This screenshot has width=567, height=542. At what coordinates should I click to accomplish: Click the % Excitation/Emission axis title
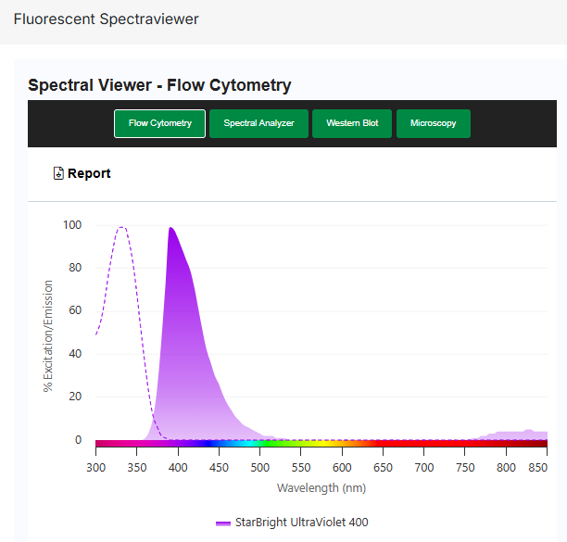coord(48,336)
